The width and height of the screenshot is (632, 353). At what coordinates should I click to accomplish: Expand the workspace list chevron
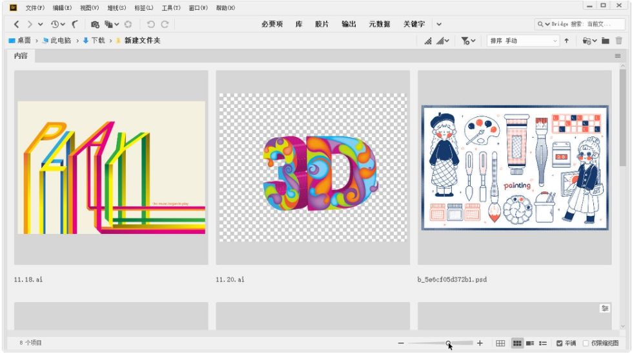439,24
